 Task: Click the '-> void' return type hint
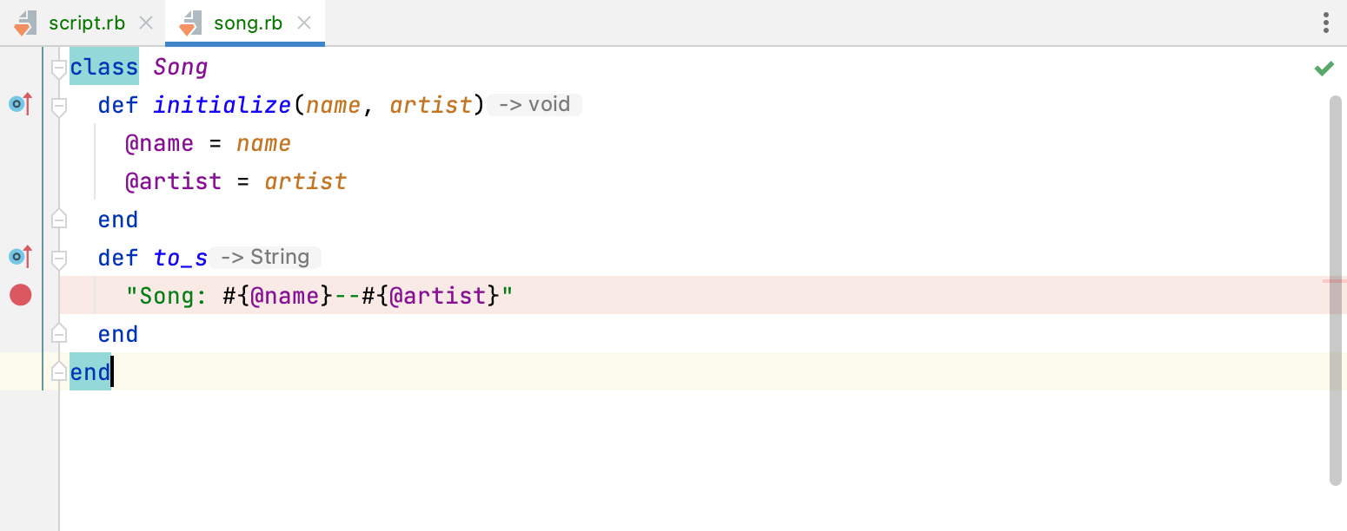[x=534, y=104]
